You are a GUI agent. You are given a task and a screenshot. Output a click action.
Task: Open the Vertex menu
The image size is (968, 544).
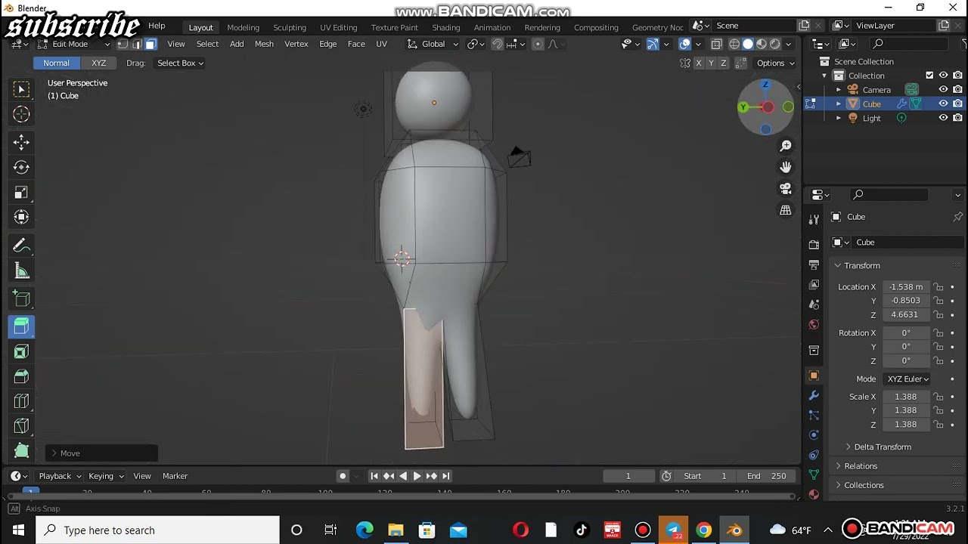click(296, 44)
